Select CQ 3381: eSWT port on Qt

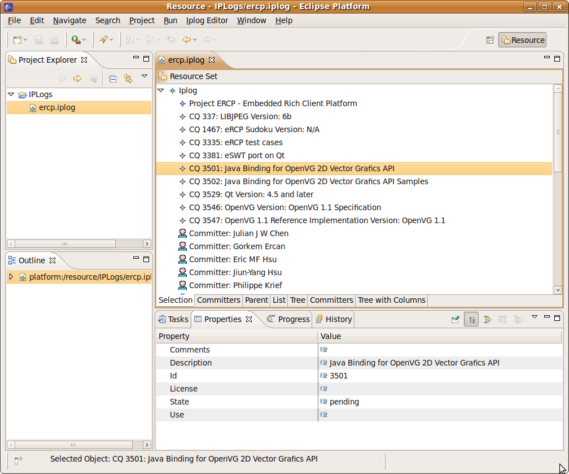click(237, 155)
